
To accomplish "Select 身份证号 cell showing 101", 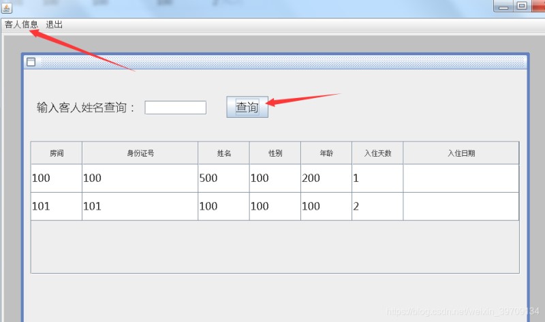I will click(x=140, y=206).
